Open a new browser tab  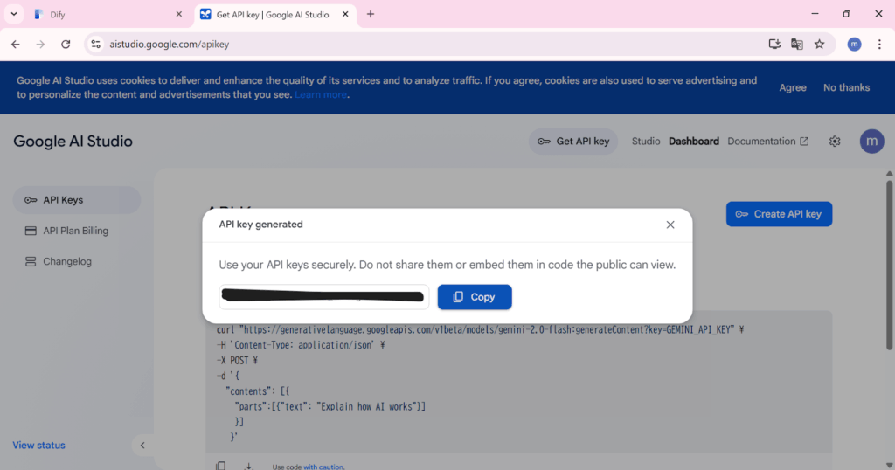(371, 14)
